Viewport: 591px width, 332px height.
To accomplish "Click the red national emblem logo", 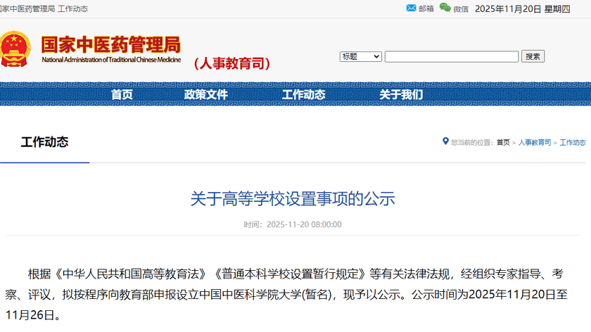I will (15, 49).
